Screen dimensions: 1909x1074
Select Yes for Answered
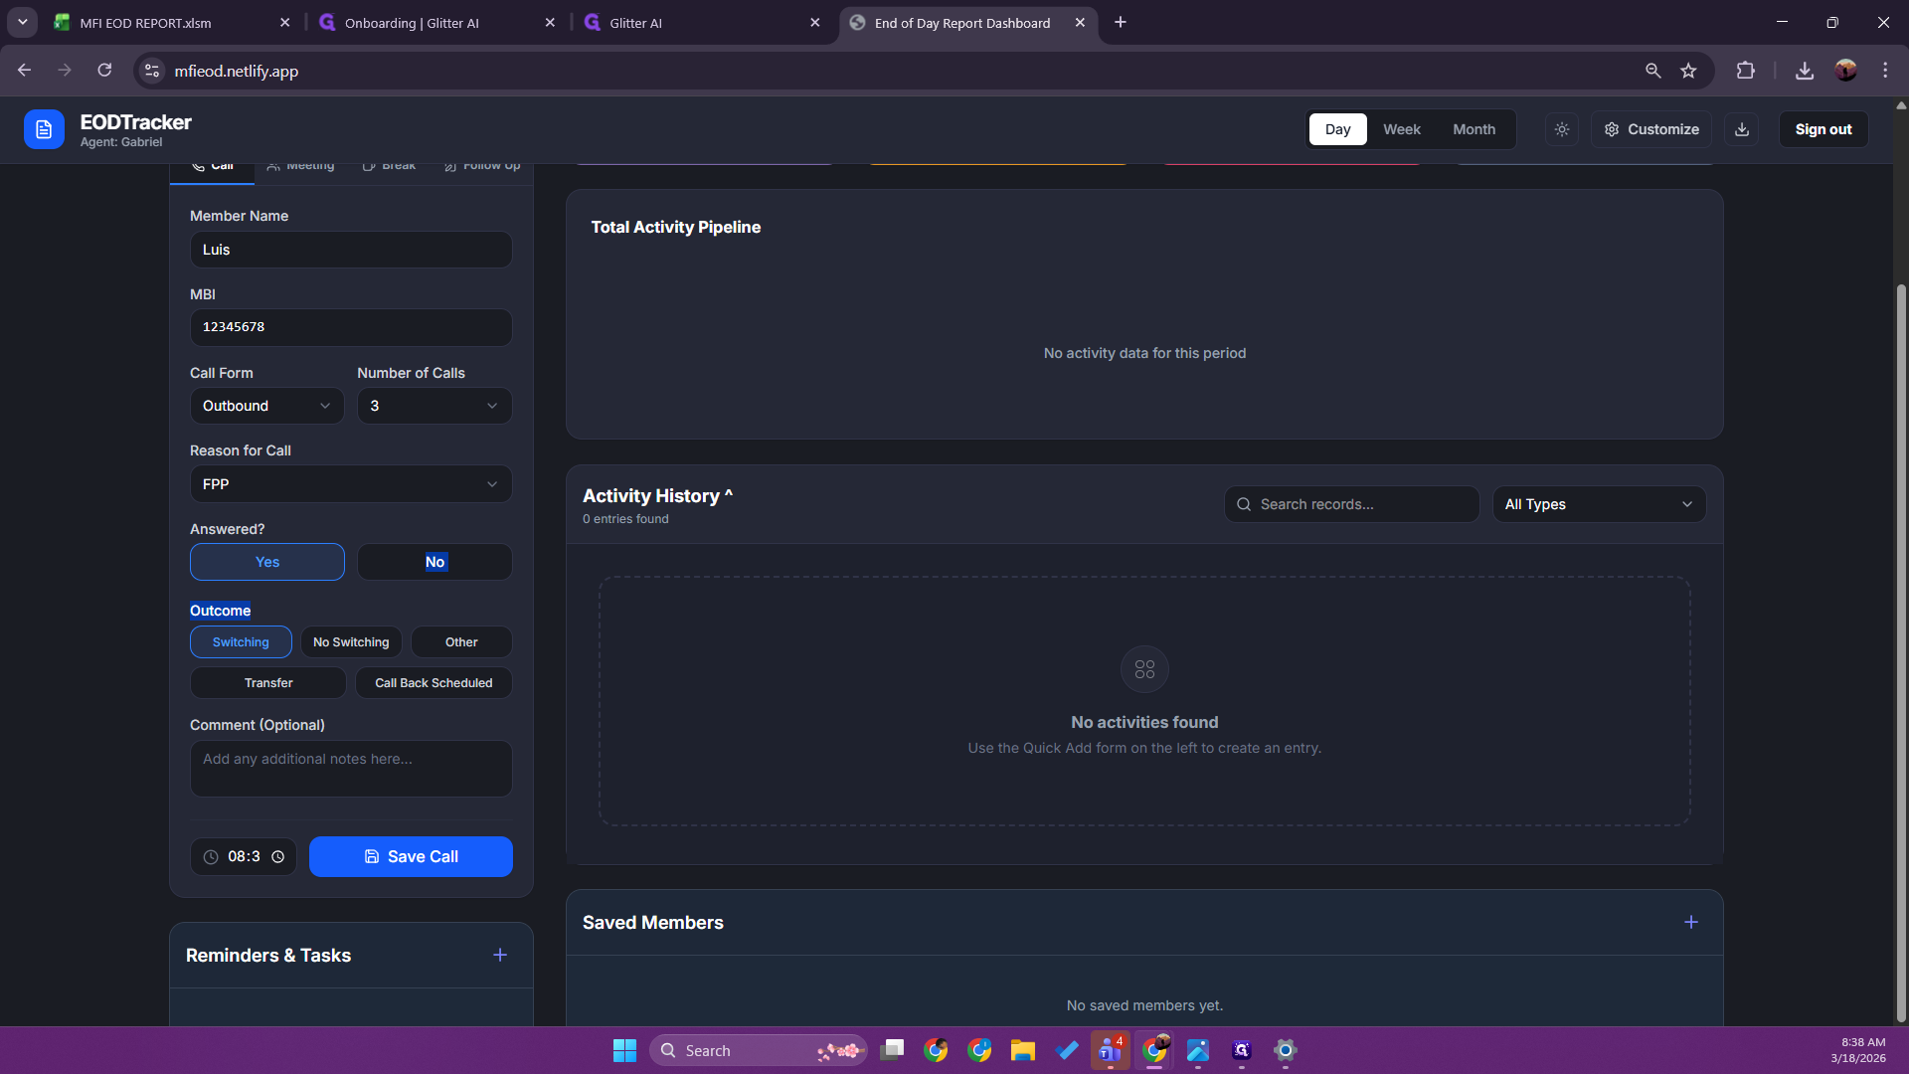(x=266, y=562)
